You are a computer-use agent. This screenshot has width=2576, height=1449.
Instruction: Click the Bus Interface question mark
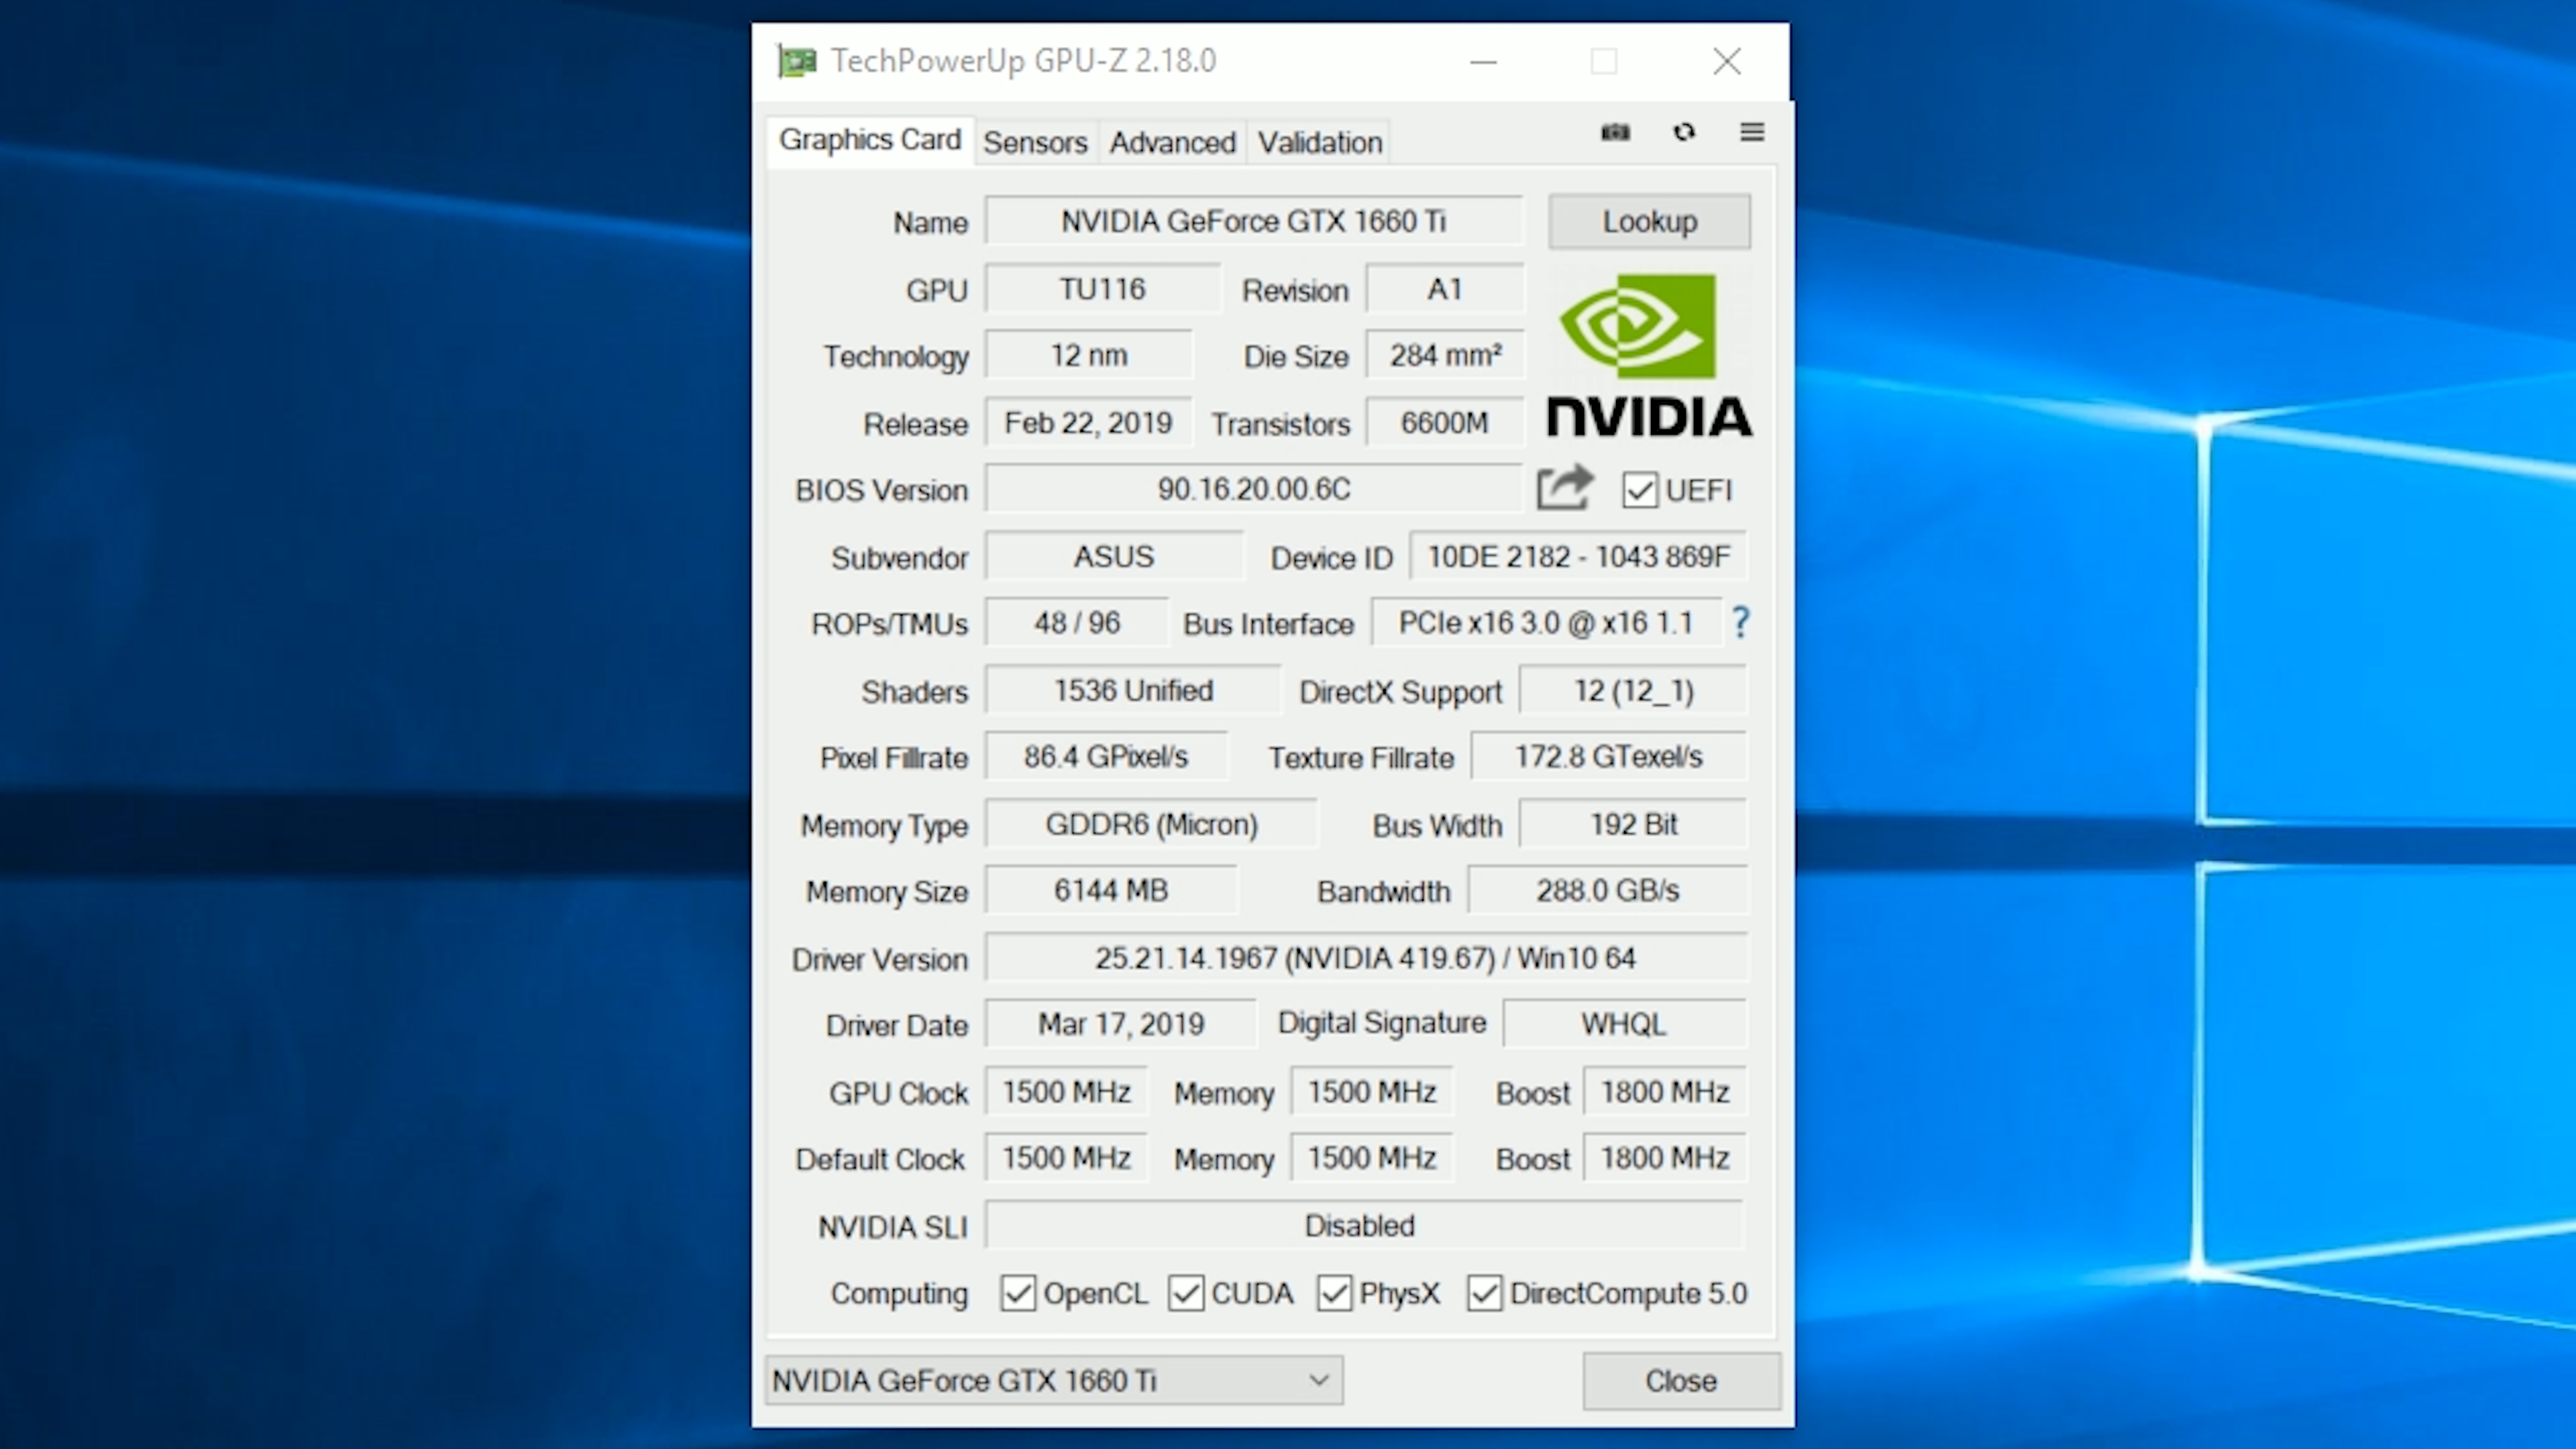(1741, 623)
